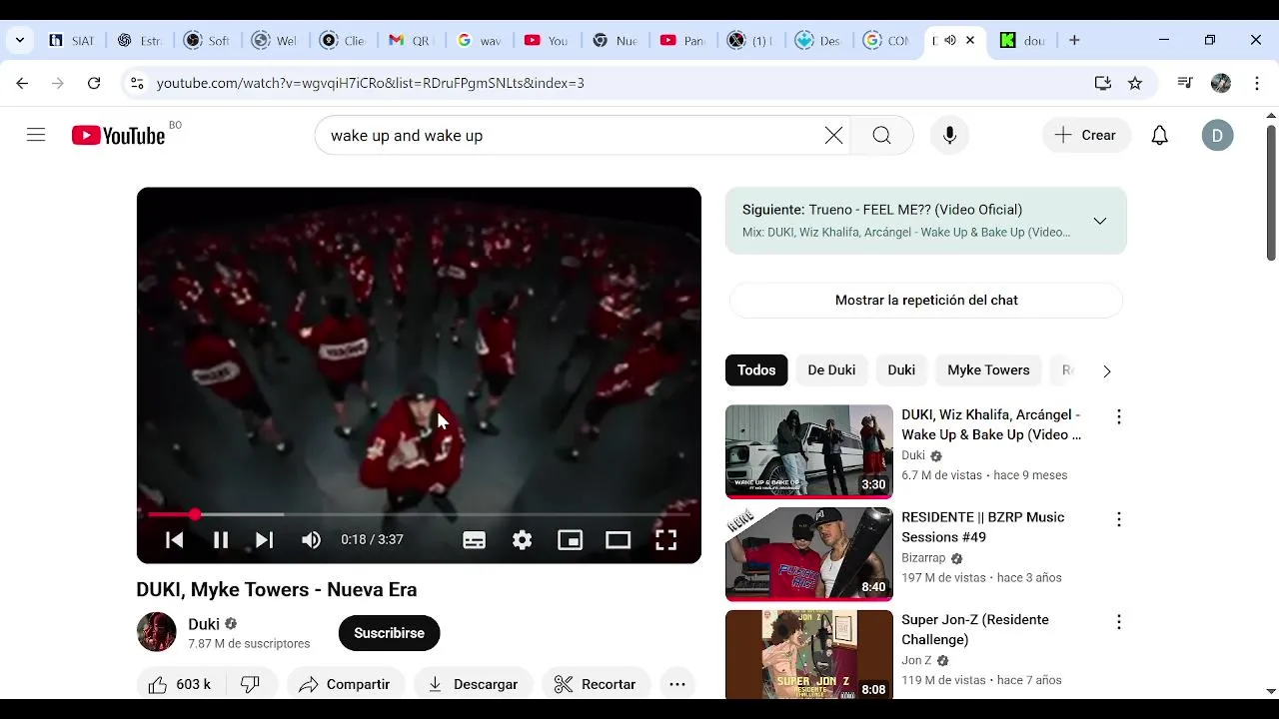
Task: Start voice search with microphone icon
Action: [949, 136]
